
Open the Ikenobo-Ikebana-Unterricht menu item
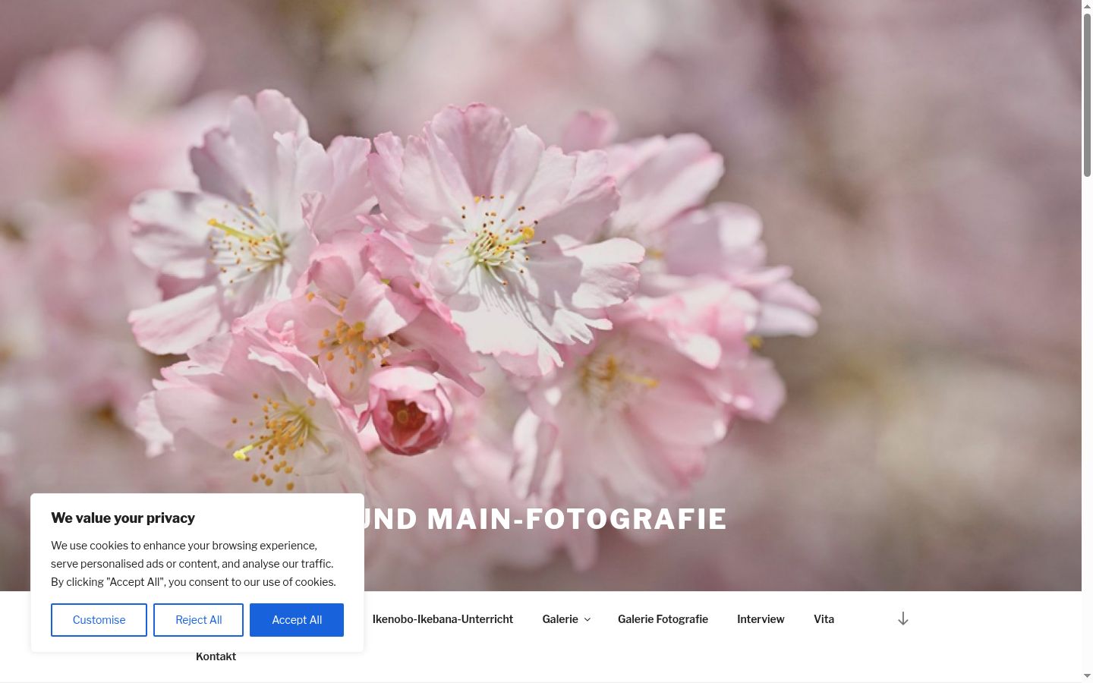point(443,619)
